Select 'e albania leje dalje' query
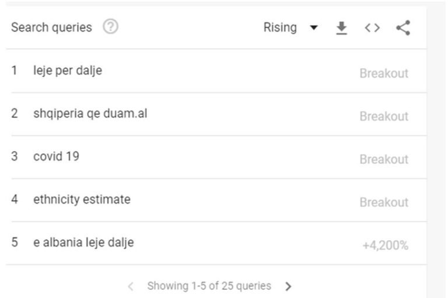The width and height of the screenshot is (448, 298). tap(83, 242)
